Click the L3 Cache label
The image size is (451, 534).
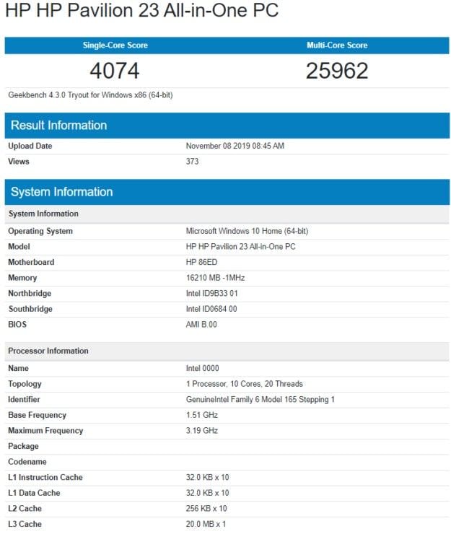coord(25,524)
